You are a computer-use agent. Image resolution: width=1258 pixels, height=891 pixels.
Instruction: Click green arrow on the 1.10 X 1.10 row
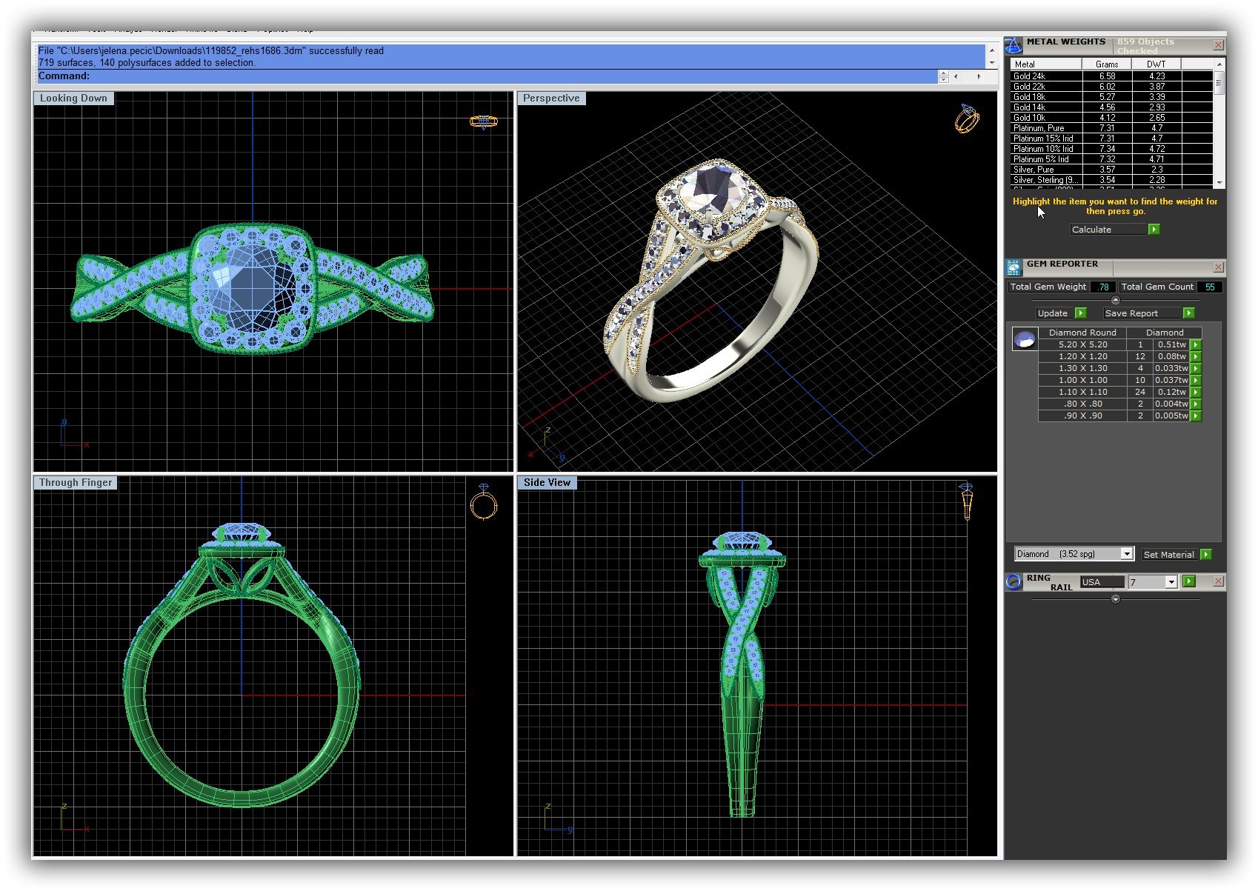[1196, 392]
